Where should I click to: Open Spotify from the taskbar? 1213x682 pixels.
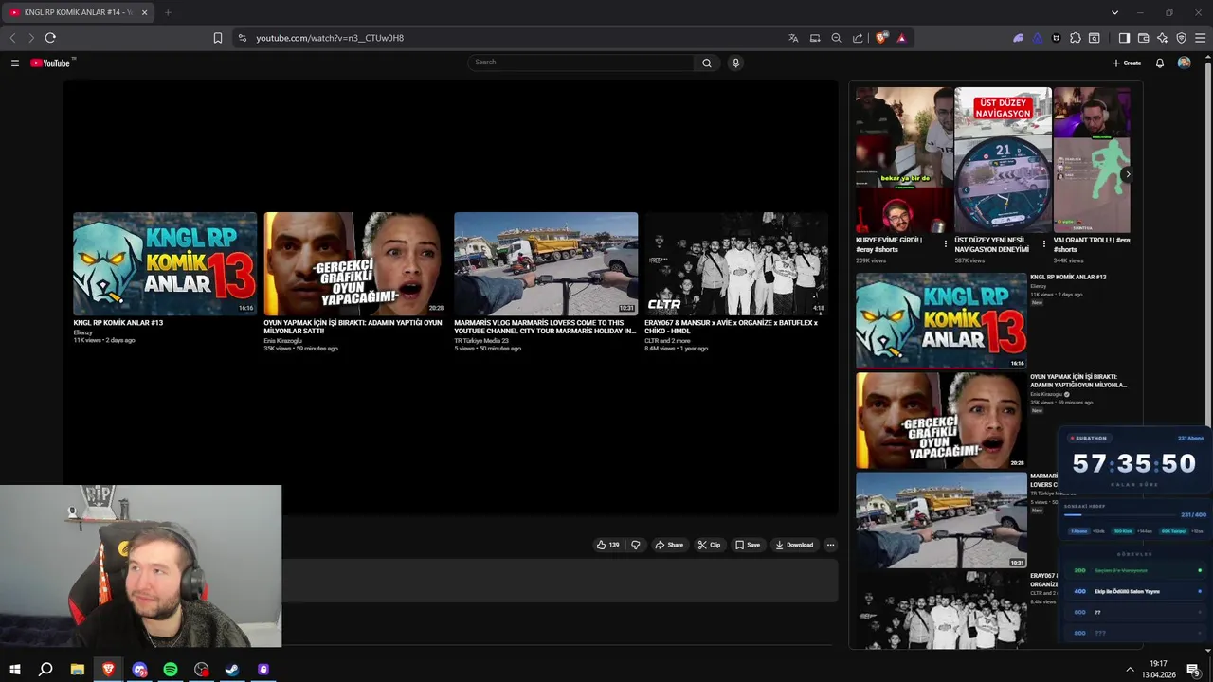point(171,670)
